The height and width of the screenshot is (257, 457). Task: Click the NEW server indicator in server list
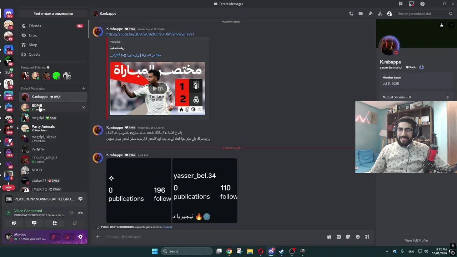click(x=9, y=187)
